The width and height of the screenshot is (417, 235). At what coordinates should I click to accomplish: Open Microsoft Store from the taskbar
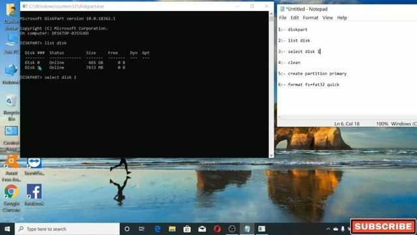(187, 229)
